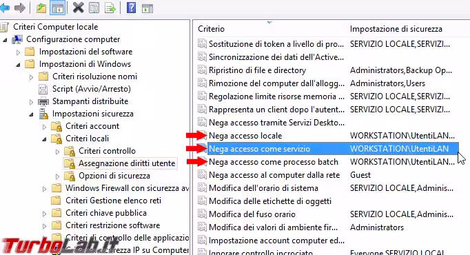The height and width of the screenshot is (255, 470).
Task: Click the Delete X toolbar icon
Action: [x=79, y=8]
